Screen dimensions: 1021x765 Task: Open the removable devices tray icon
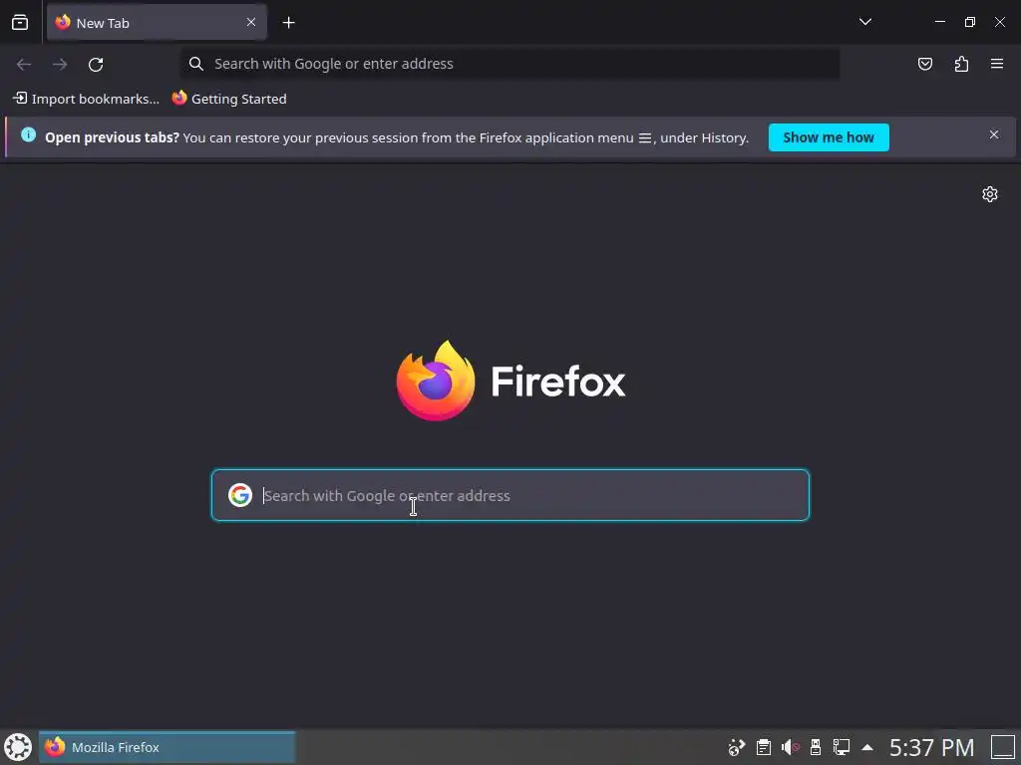tap(816, 747)
